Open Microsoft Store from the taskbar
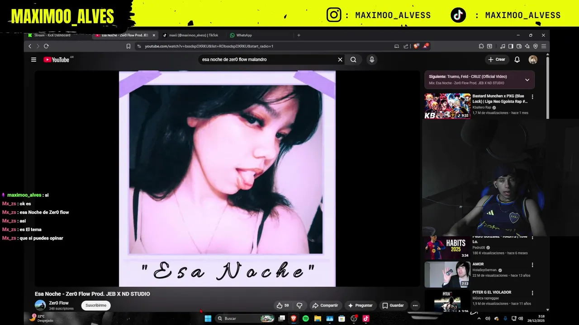The image size is (579, 325). [342, 319]
